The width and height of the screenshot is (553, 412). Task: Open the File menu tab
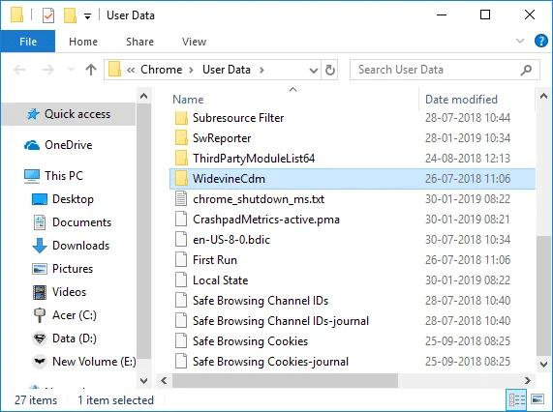(x=28, y=42)
